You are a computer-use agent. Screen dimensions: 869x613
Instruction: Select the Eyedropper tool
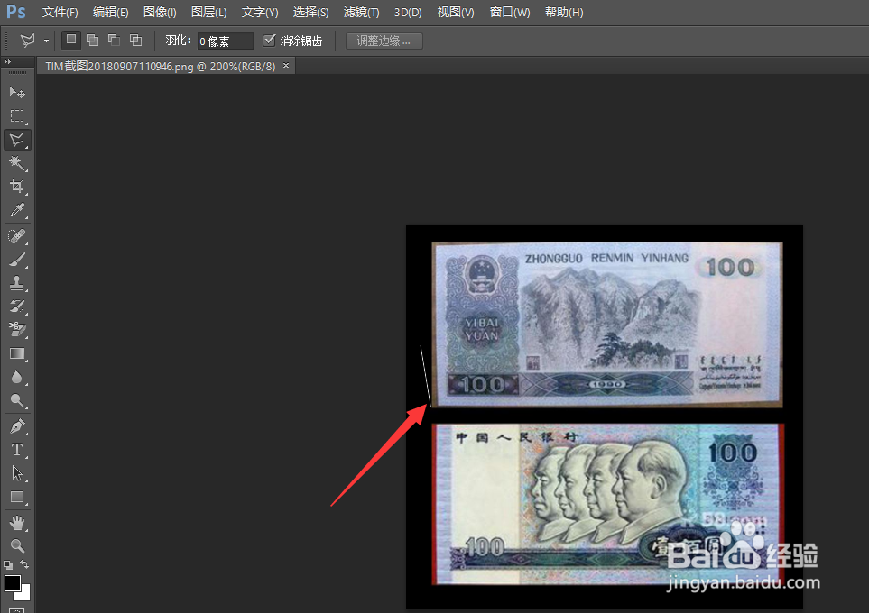16,210
